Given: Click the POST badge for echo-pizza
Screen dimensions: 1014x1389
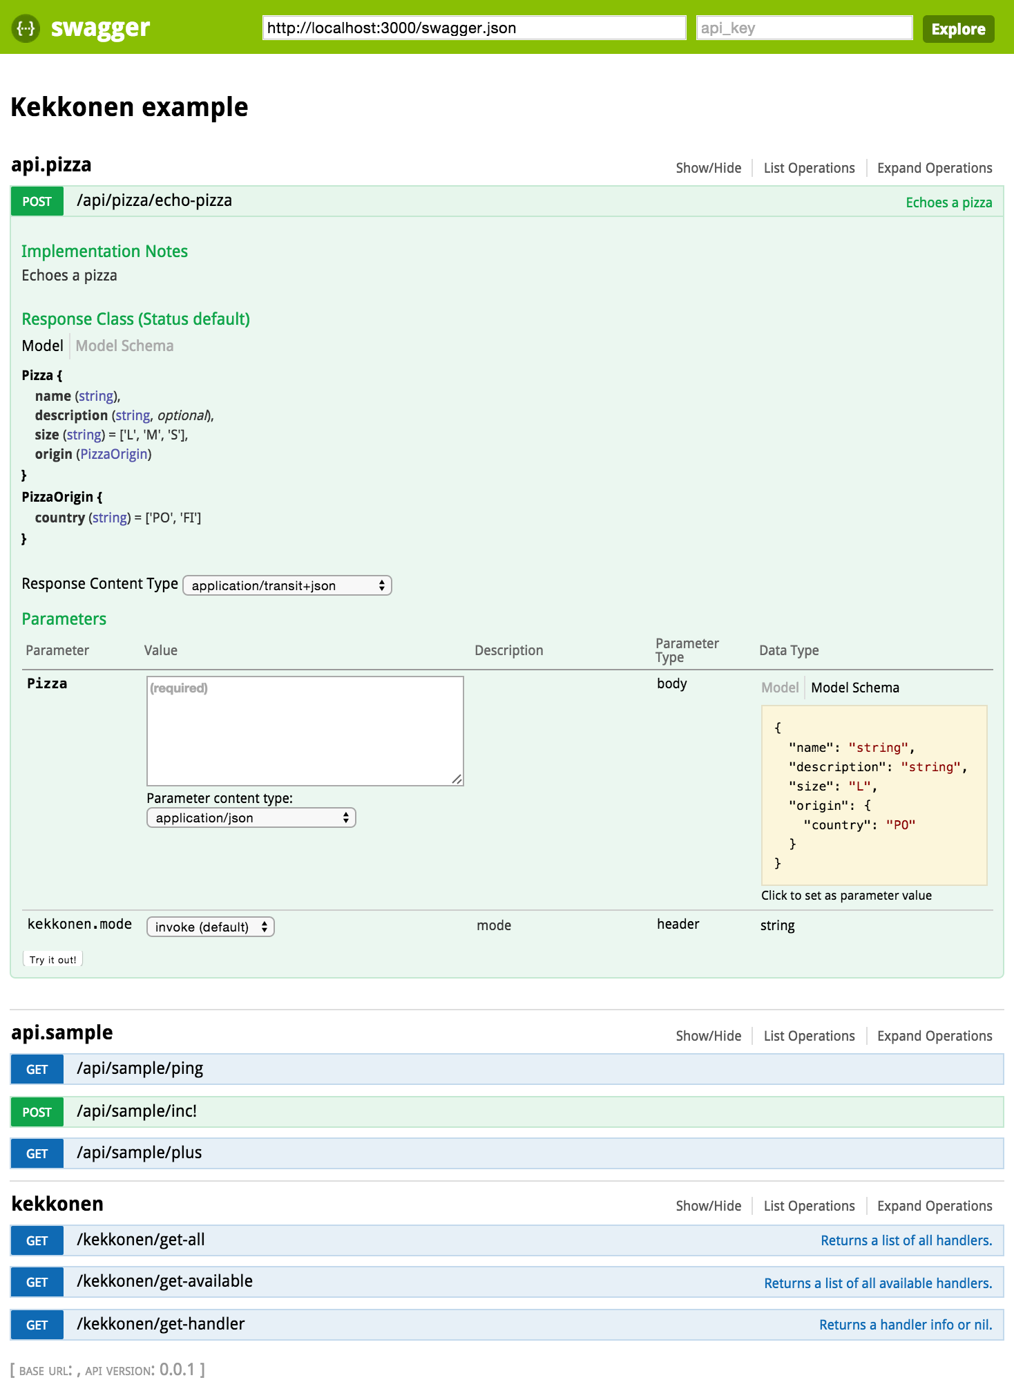Looking at the screenshot, I should coord(37,202).
